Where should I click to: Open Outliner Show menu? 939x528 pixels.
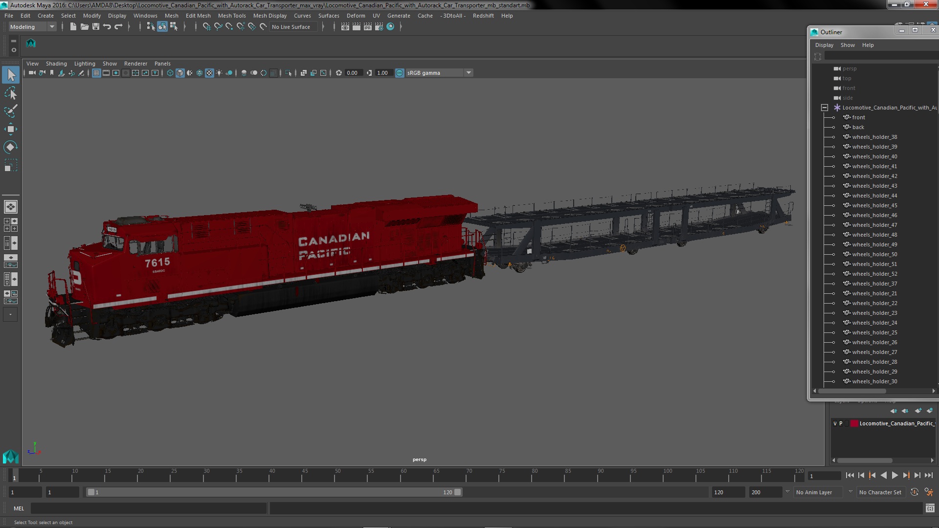tap(848, 45)
